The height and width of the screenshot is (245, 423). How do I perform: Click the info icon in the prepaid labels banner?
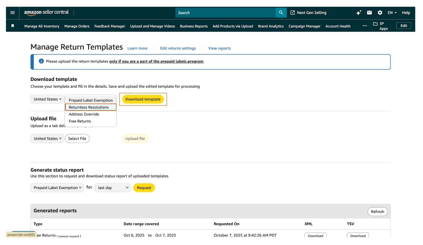[41, 61]
